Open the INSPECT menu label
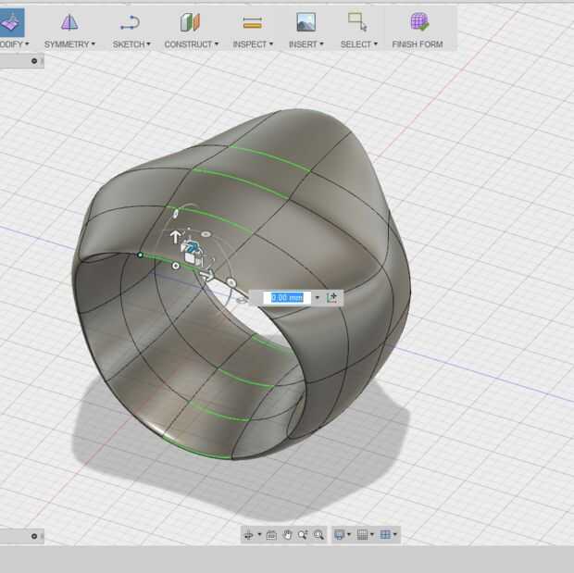 [x=252, y=44]
